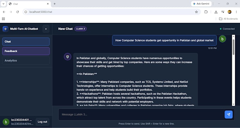
Task: Click the LLaMA 3 model badge
Action: pyautogui.click(x=80, y=29)
